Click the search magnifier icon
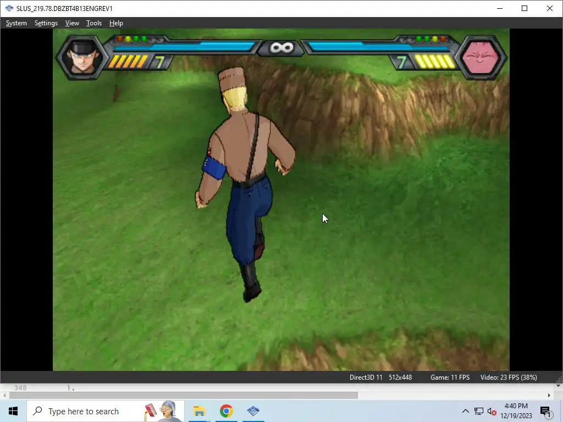Viewport: 563px width, 422px height. point(37,411)
